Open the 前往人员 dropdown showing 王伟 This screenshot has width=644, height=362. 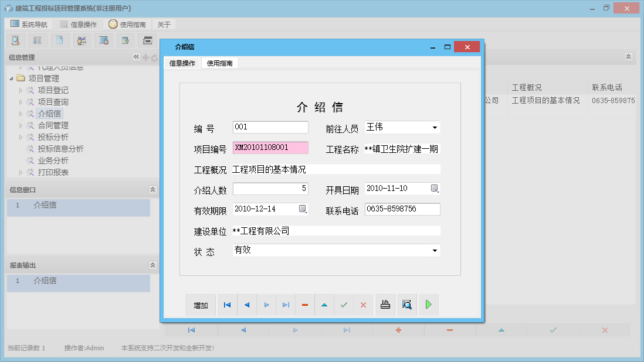tap(435, 127)
